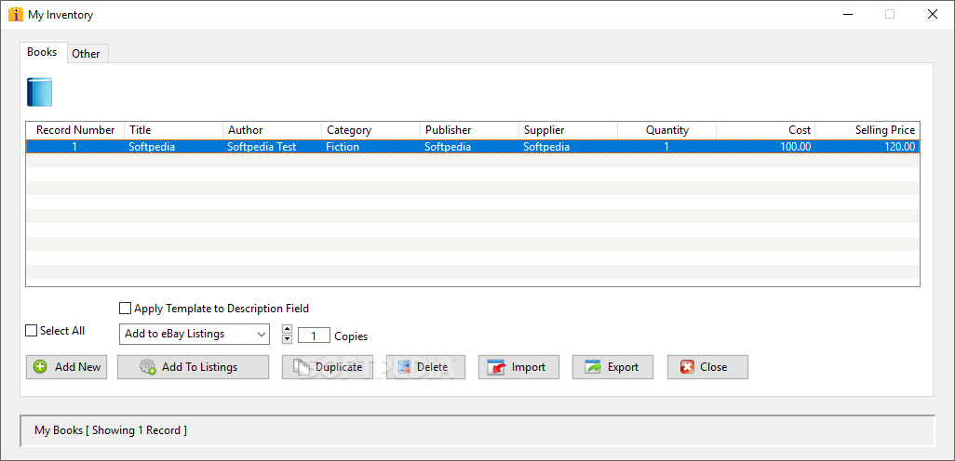
Task: Click the 120.00 selling price value
Action: pyautogui.click(x=897, y=147)
